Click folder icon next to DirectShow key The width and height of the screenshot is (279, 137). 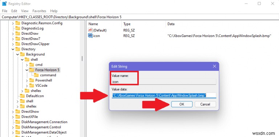(x=17, y=111)
